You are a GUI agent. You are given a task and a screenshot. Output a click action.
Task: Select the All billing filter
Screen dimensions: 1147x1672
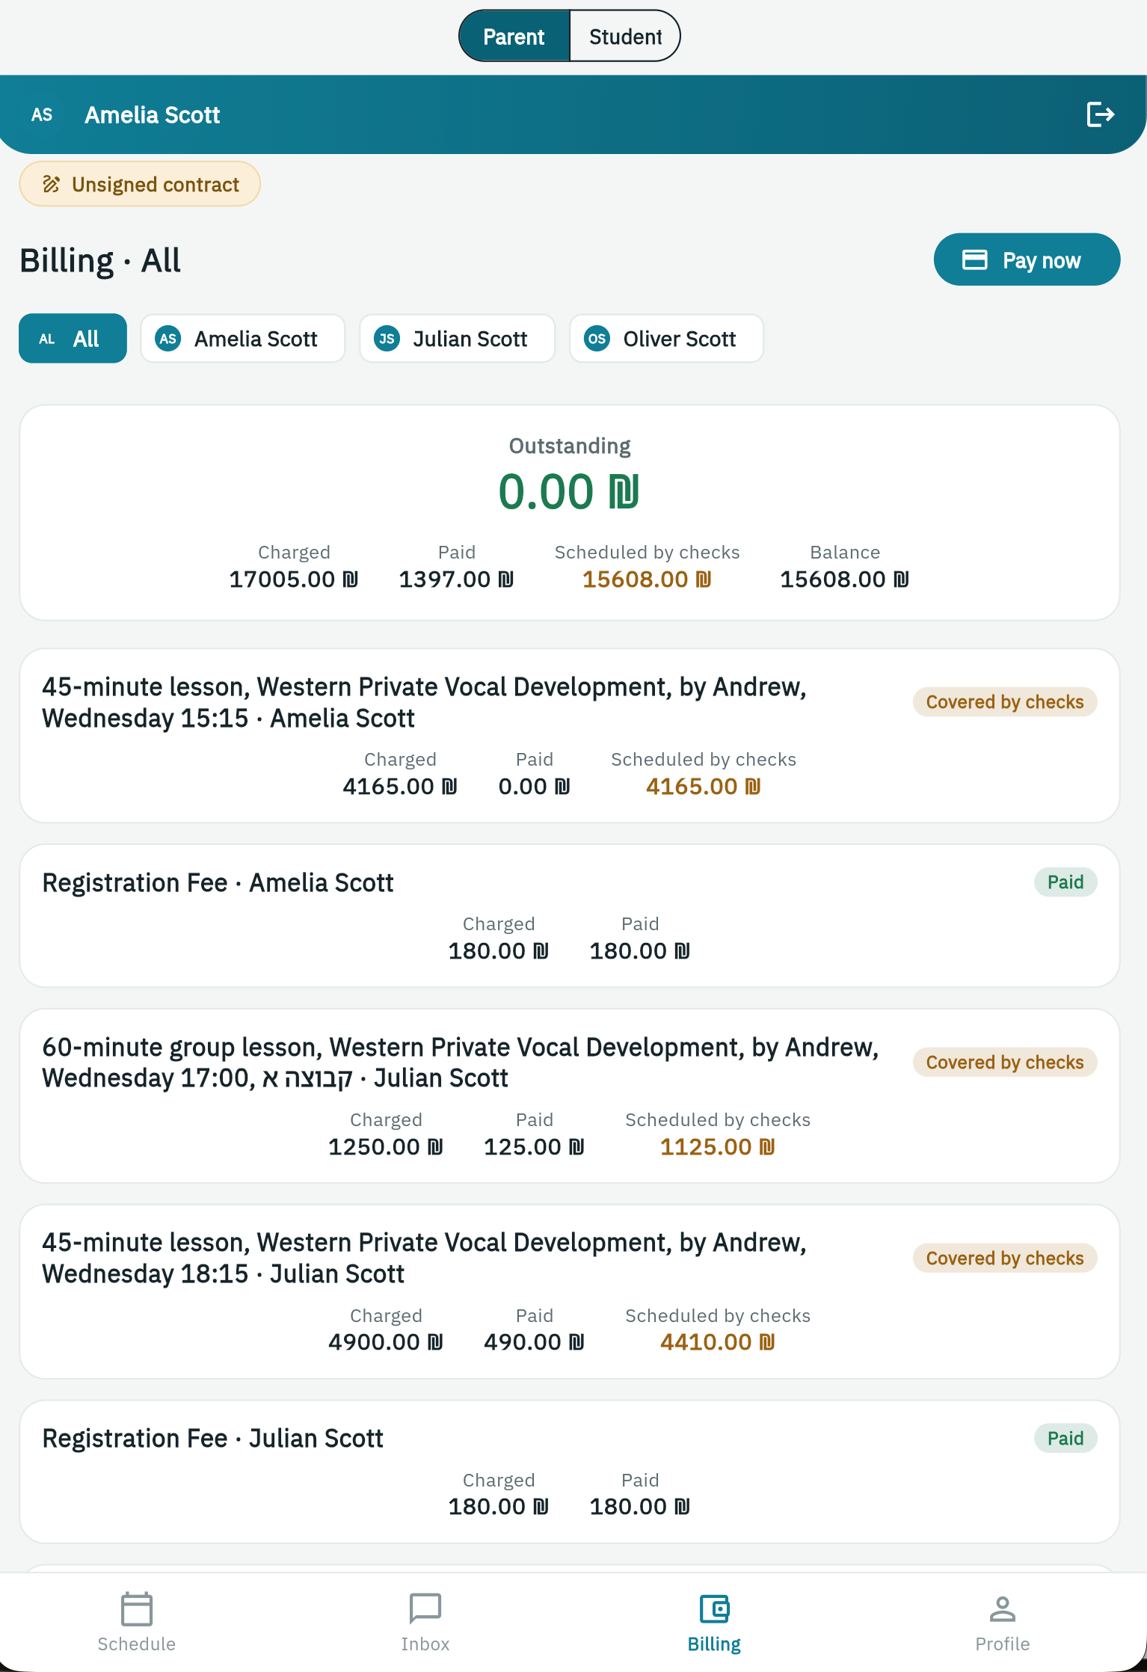[x=73, y=339]
